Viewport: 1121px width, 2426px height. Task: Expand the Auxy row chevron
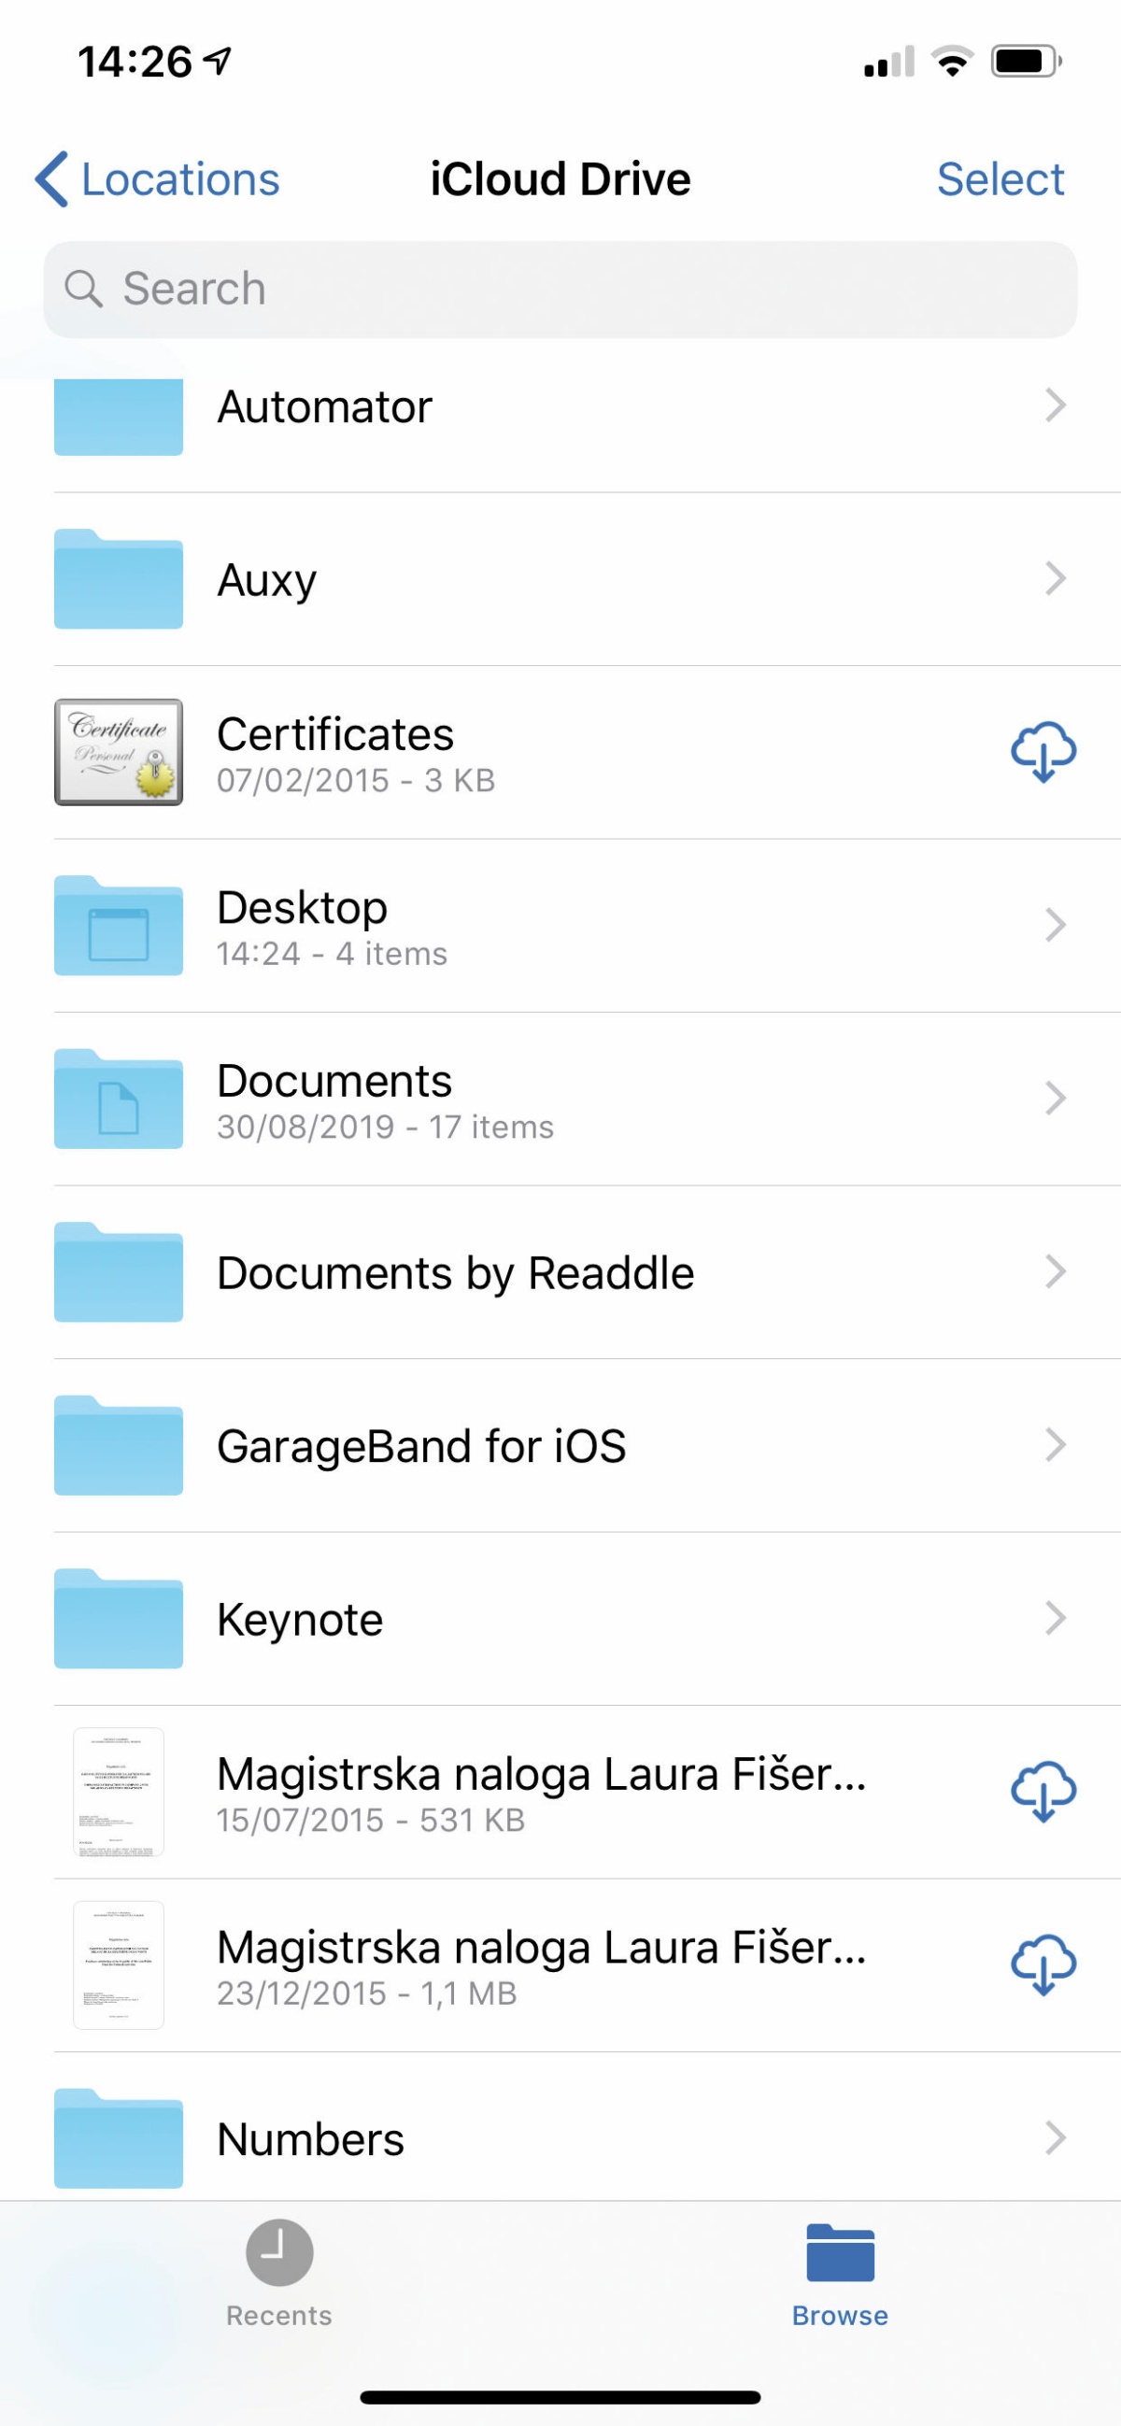[x=1056, y=578]
